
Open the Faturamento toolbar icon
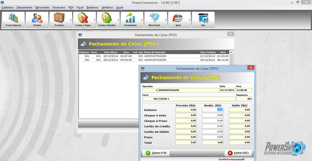pos(130,20)
